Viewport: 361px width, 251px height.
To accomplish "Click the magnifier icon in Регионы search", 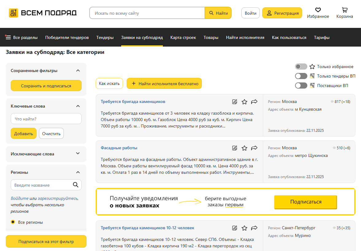I will pyautogui.click(x=75, y=185).
